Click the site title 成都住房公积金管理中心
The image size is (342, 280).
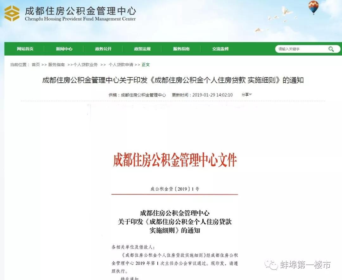[x=80, y=10]
